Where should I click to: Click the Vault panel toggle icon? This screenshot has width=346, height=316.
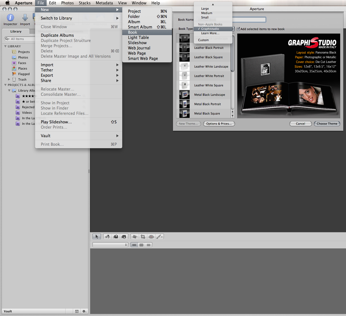pos(77,311)
